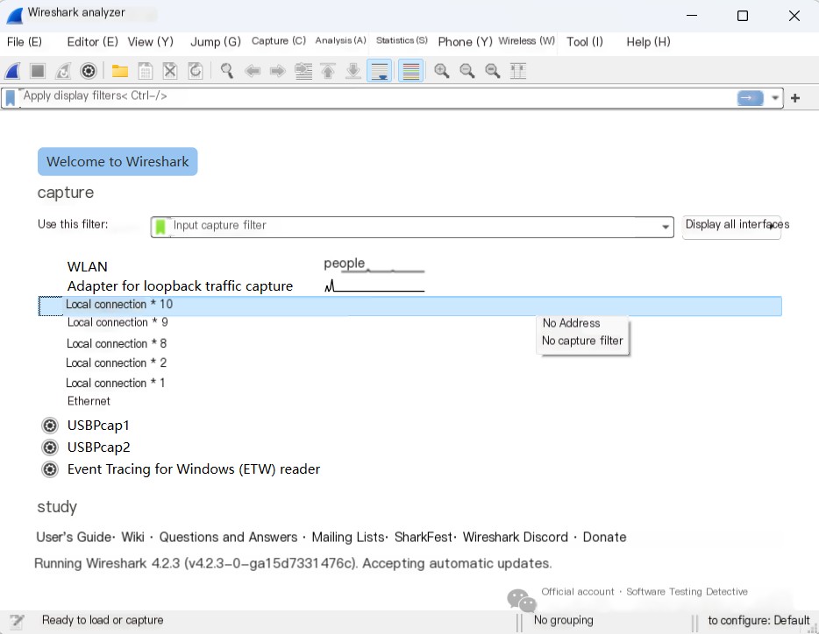Find a packet using the magnifier icon

point(227,70)
